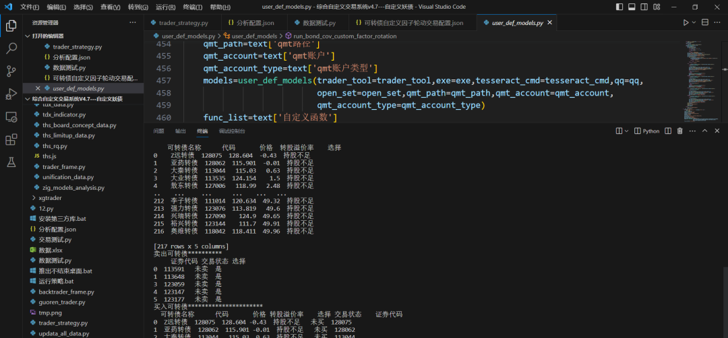Maximize the terminal panel with chevron up
Screen dimensions: 728x338
pyautogui.click(x=705, y=131)
